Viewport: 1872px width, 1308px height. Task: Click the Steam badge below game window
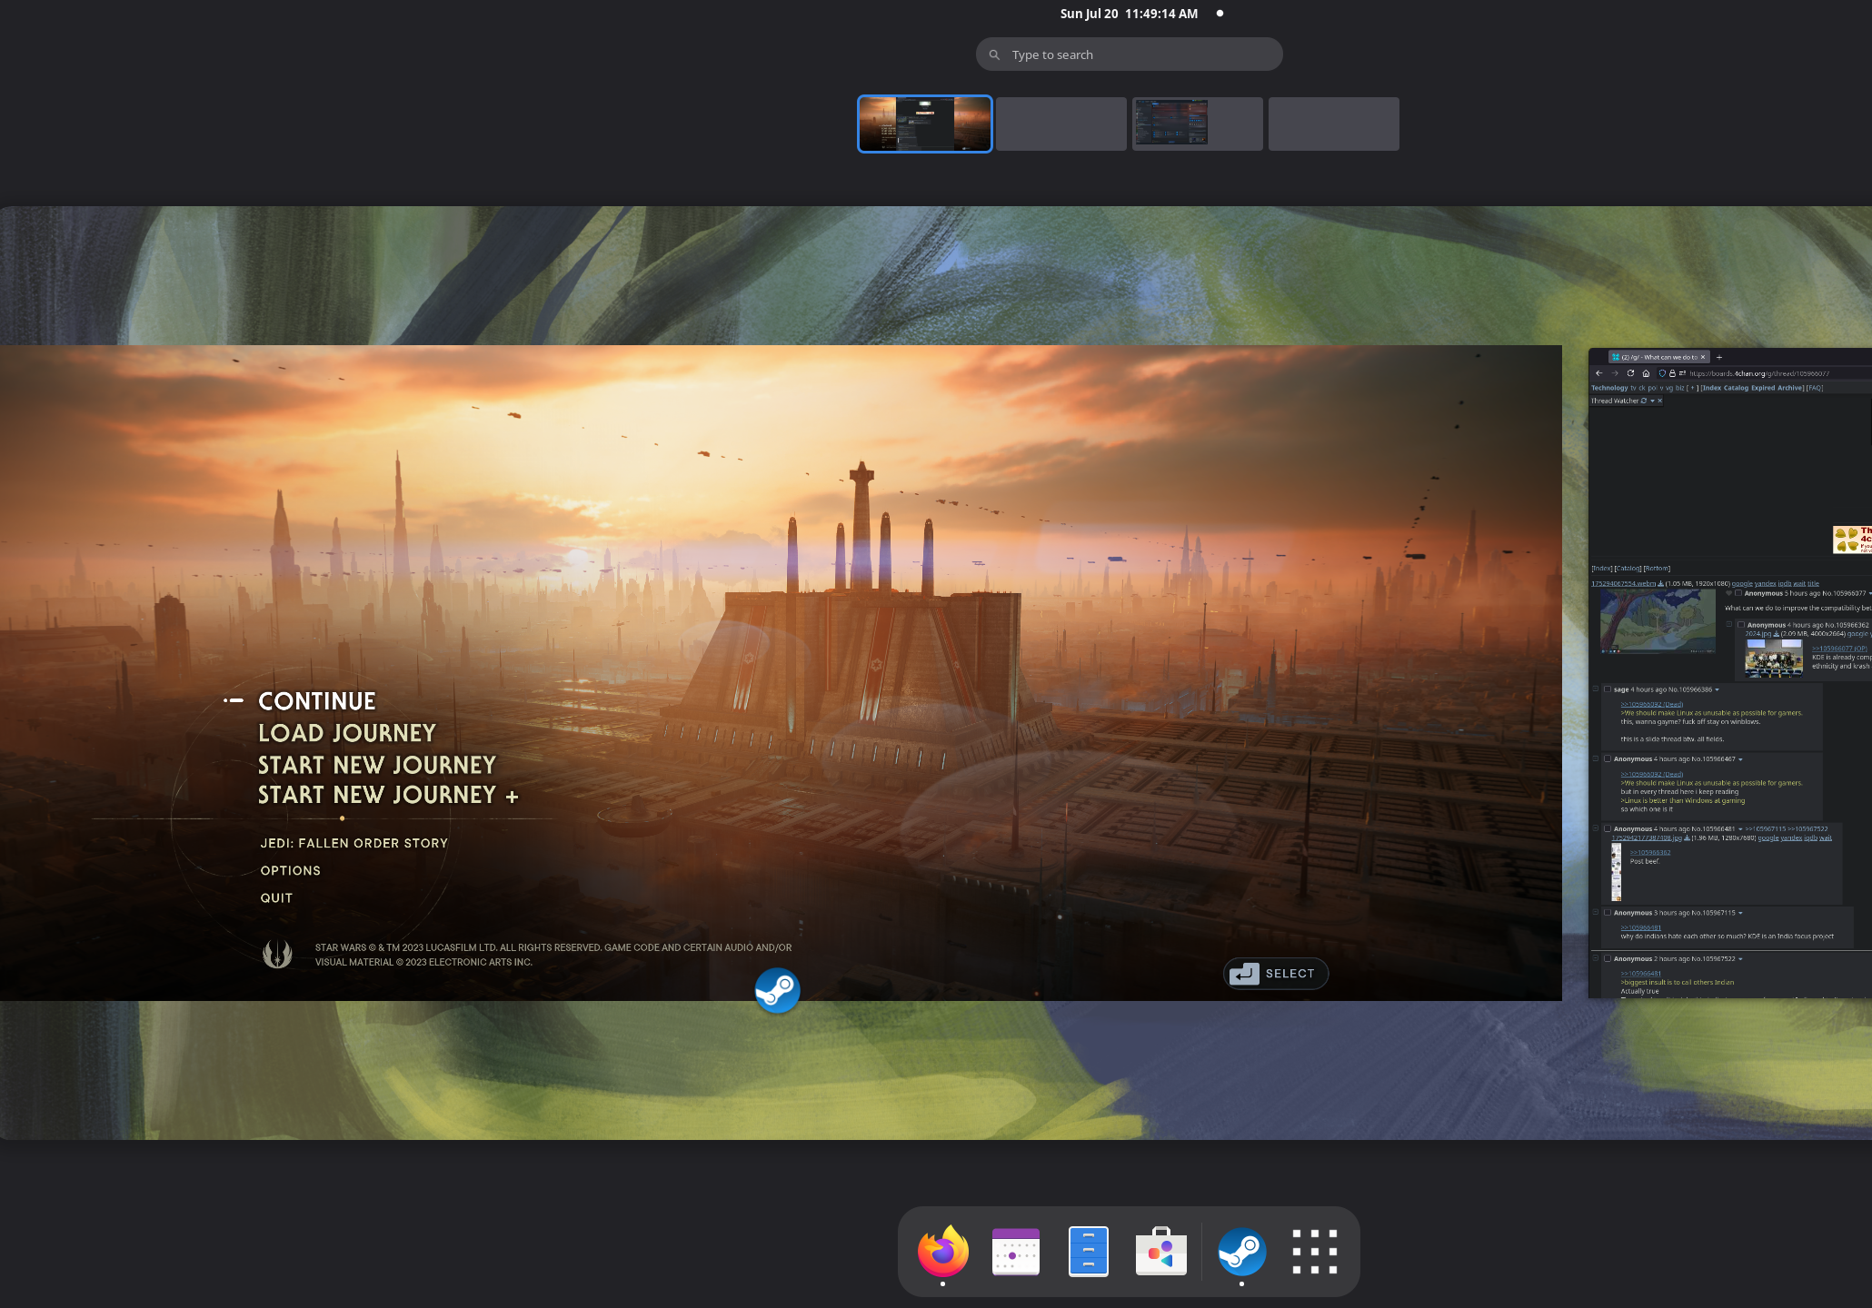pos(777,990)
